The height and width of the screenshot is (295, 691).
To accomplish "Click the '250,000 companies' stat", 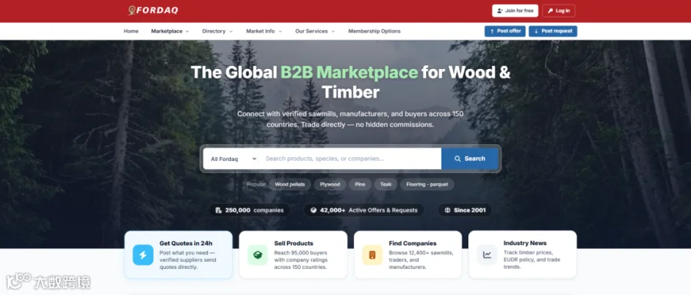I will (x=250, y=210).
